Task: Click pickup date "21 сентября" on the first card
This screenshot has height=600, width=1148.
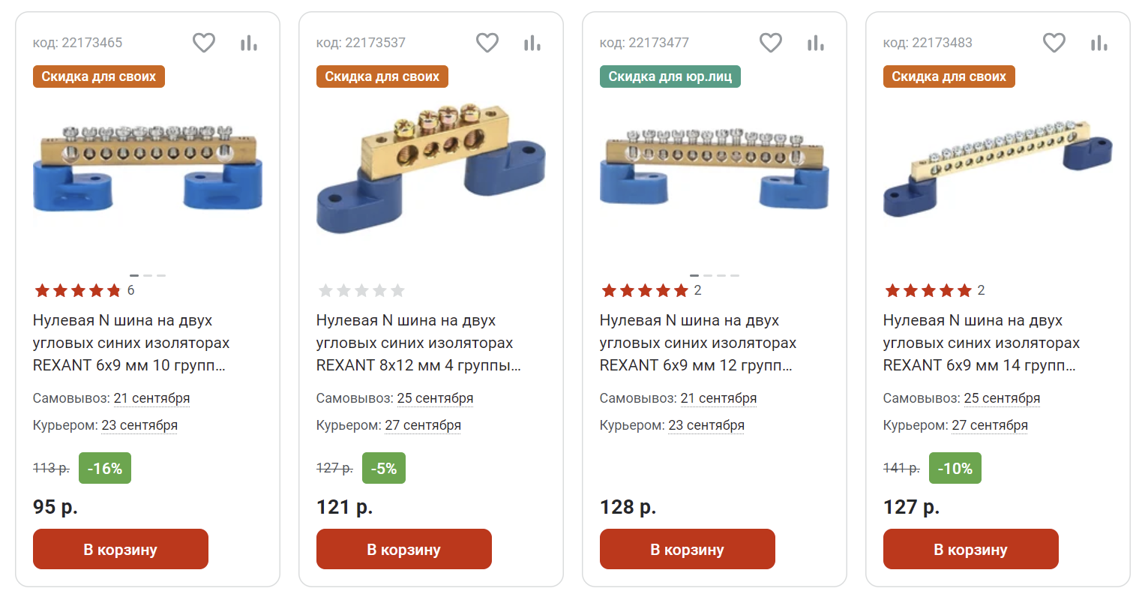Action: 151,398
